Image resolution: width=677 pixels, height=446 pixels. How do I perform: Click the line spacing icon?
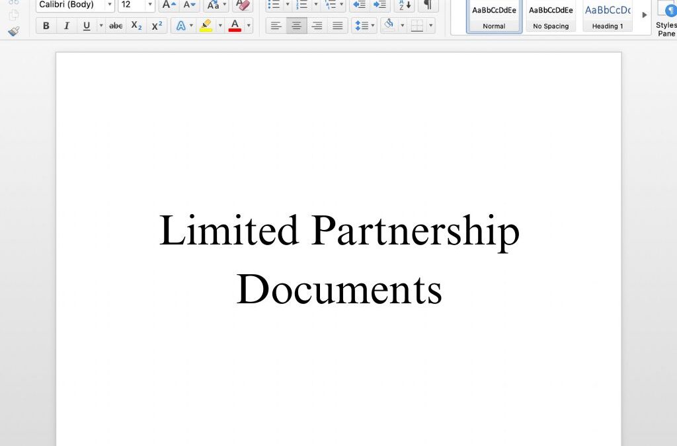tap(361, 26)
